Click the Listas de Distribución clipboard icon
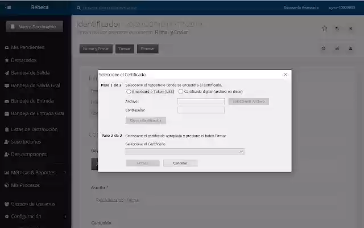This screenshot has height=228, width=364. point(7,129)
